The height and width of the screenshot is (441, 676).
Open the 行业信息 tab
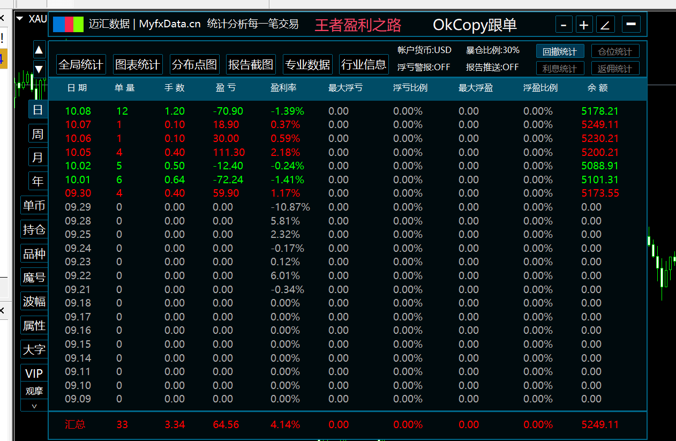pyautogui.click(x=364, y=65)
